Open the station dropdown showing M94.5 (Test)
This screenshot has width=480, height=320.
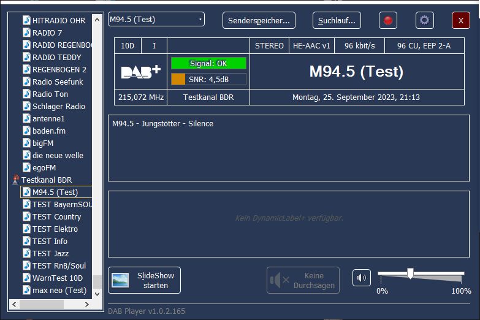click(156, 19)
